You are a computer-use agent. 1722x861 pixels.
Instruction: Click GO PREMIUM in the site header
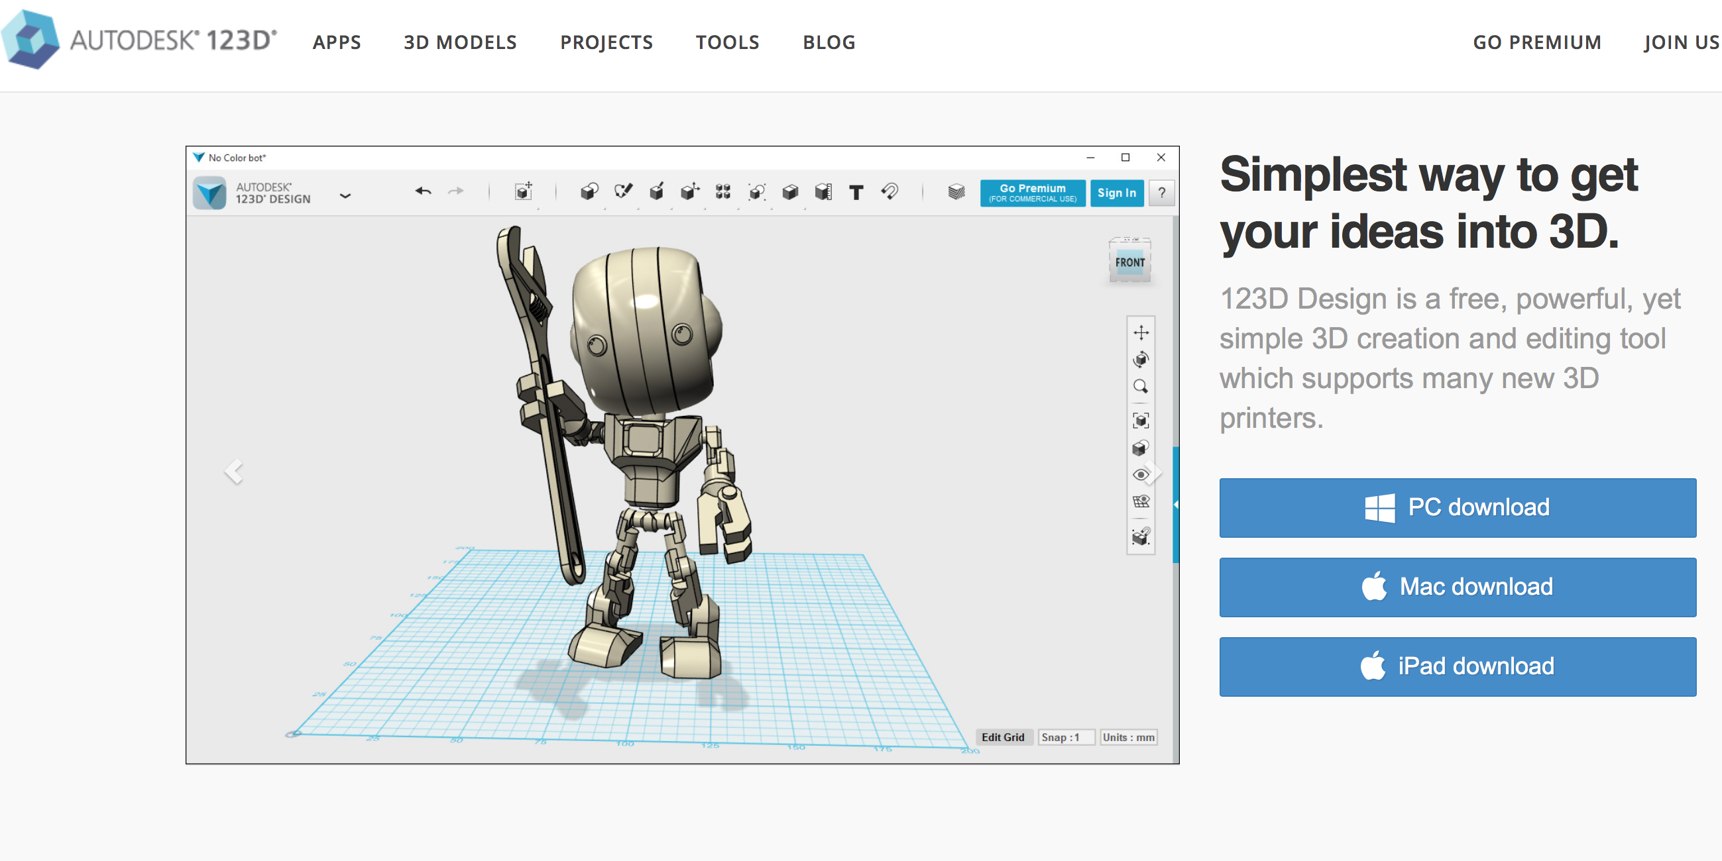tap(1537, 42)
